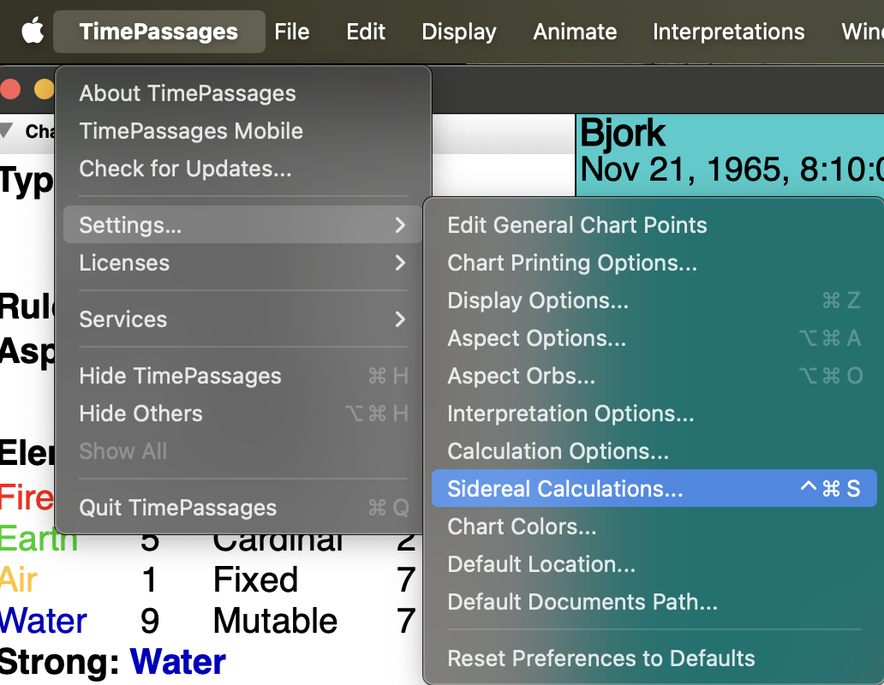Click the Air element label
Screen dimensions: 884x685
coord(19,581)
